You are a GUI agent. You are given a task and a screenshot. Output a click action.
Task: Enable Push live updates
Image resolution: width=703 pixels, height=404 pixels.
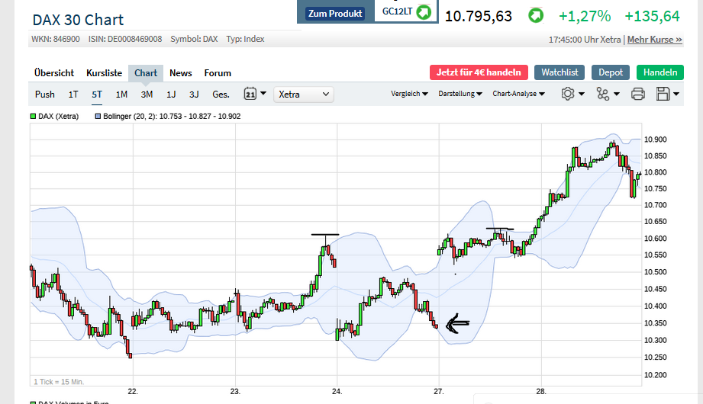(x=45, y=95)
